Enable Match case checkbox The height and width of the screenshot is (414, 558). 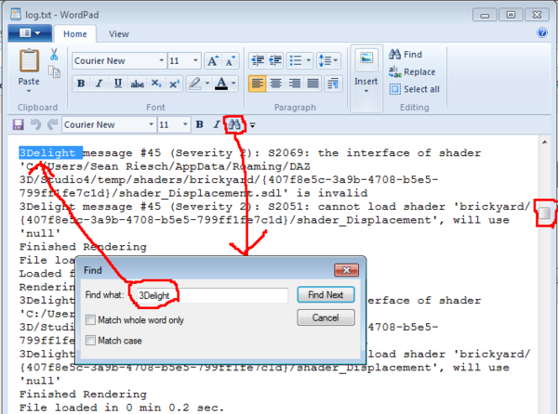pyautogui.click(x=90, y=341)
